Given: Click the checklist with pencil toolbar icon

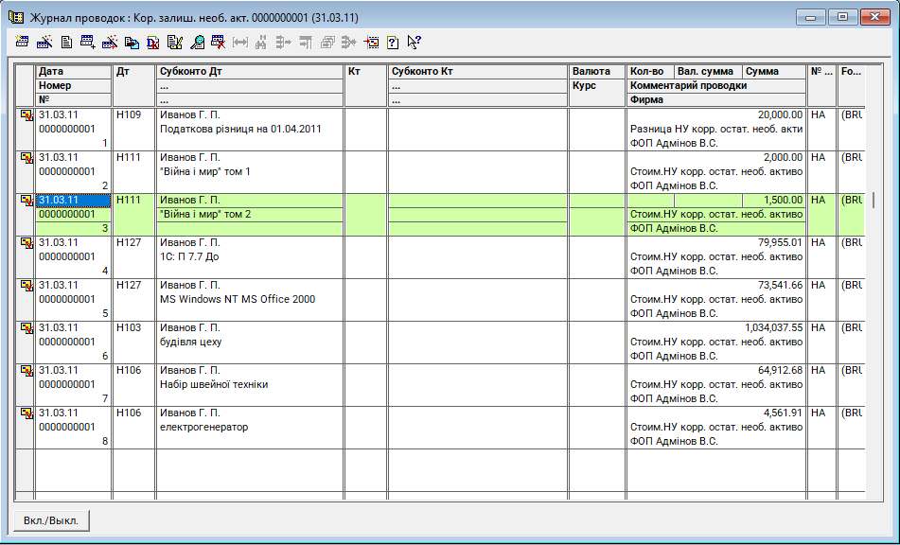Looking at the screenshot, I should pyautogui.click(x=175, y=42).
